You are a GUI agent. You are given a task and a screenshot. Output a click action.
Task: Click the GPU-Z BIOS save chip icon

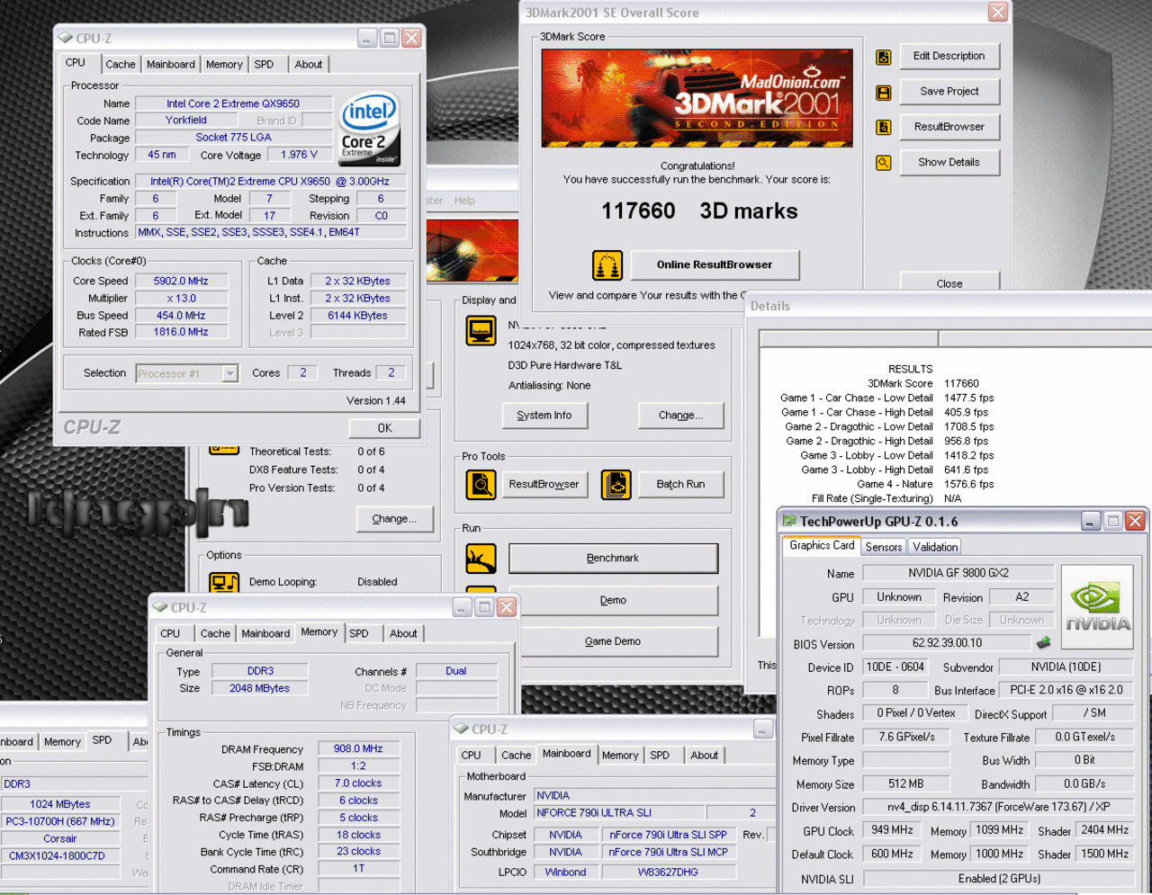(1044, 643)
